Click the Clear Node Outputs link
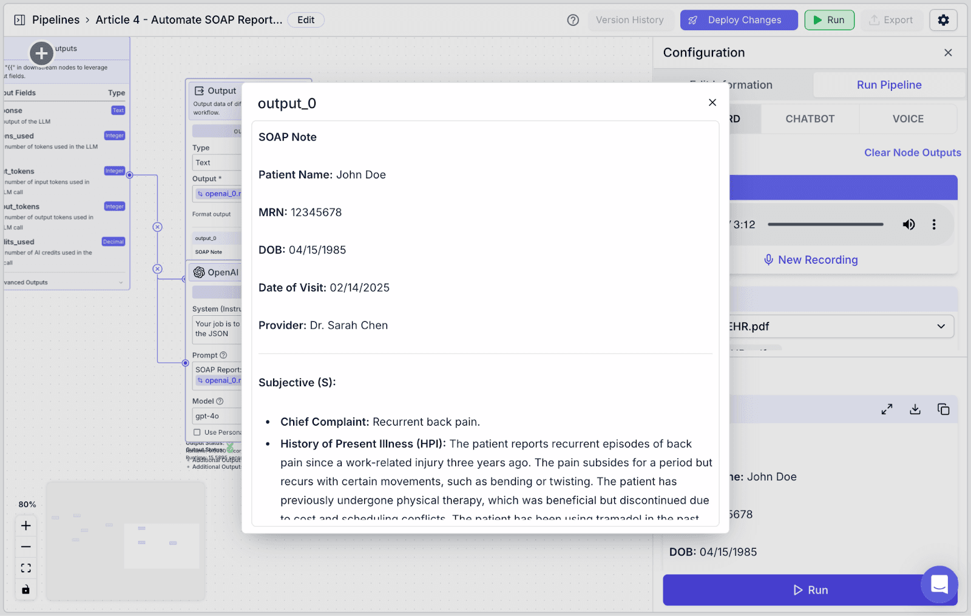The height and width of the screenshot is (616, 971). [913, 153]
